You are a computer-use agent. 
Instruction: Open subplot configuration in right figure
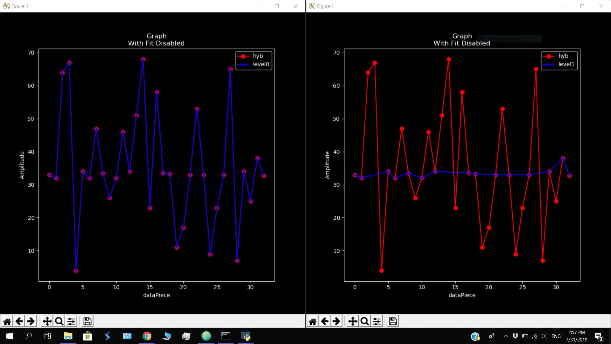pyautogui.click(x=377, y=321)
